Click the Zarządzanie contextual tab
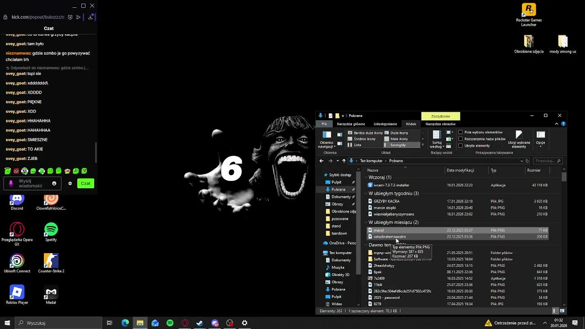Viewport: 585px width, 329px height. pos(441,116)
